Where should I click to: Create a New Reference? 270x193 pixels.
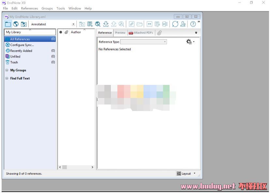[x=90, y=24]
